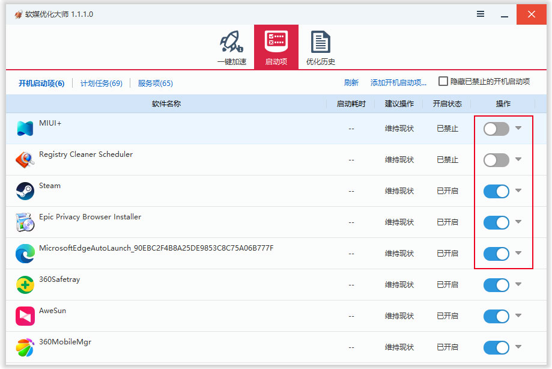Select Epic Privacy Browser Installer text
552x369 pixels.
(90, 217)
